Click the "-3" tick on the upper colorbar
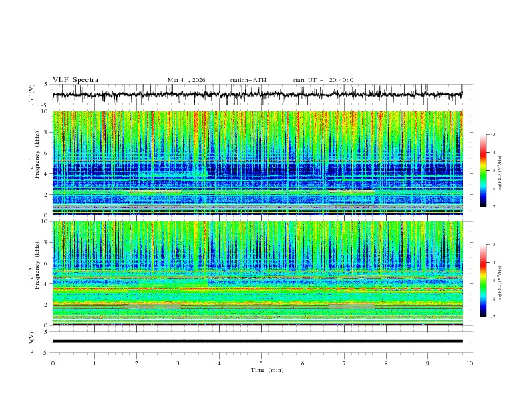The image size is (529, 408). tap(493, 134)
